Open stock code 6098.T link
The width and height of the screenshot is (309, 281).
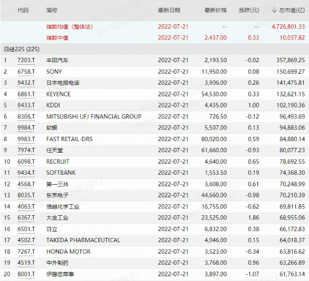(26, 162)
